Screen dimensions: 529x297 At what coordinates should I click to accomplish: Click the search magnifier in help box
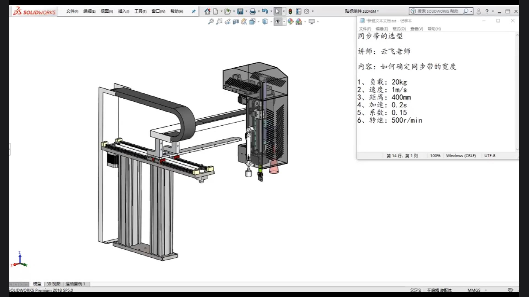pos(466,11)
